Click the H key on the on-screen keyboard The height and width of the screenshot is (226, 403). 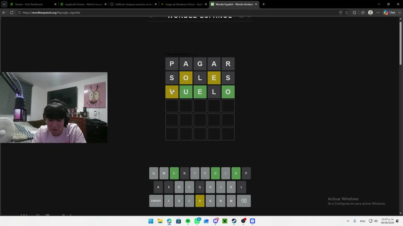pos(210,187)
